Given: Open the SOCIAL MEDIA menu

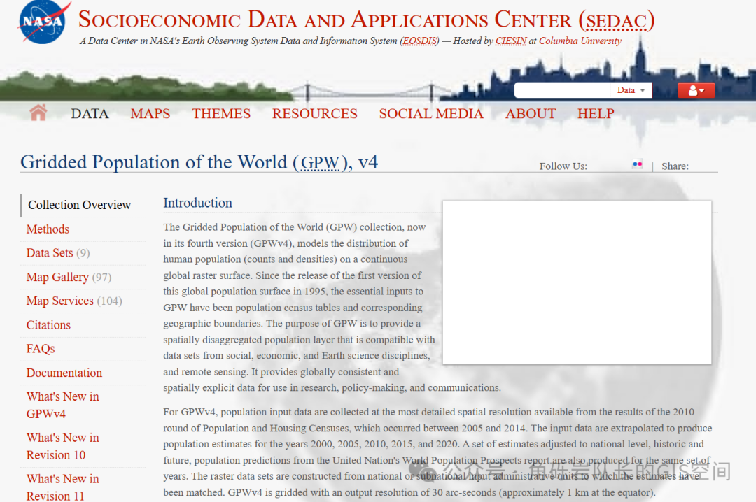Looking at the screenshot, I should (x=431, y=114).
